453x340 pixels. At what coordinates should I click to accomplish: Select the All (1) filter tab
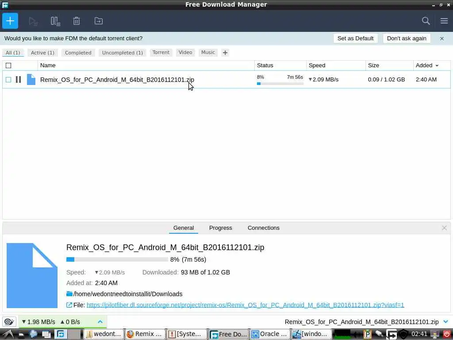tap(13, 53)
